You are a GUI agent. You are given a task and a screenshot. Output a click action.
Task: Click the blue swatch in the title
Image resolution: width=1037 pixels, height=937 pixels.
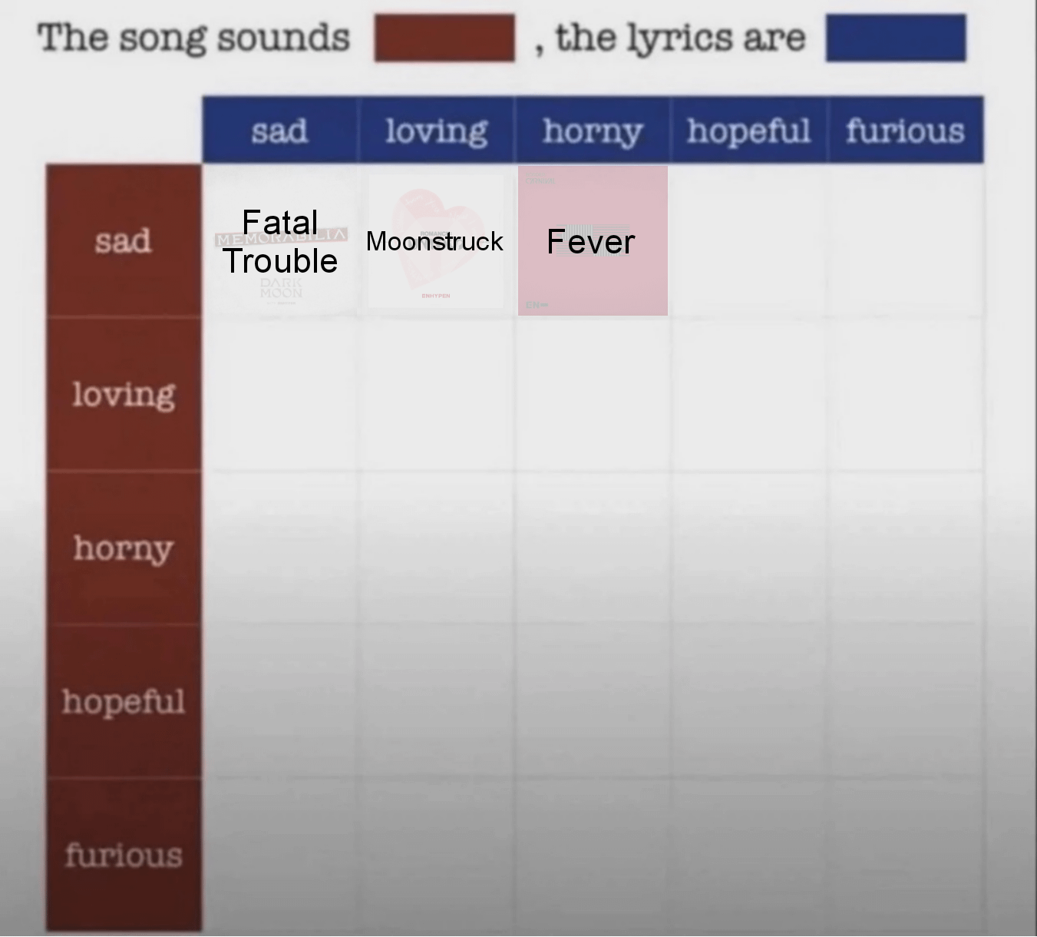point(895,38)
